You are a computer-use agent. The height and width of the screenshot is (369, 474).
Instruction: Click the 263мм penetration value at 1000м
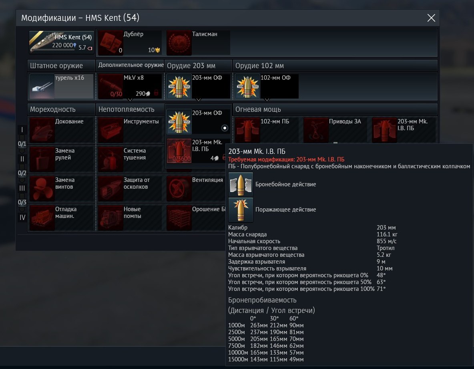pos(259,325)
